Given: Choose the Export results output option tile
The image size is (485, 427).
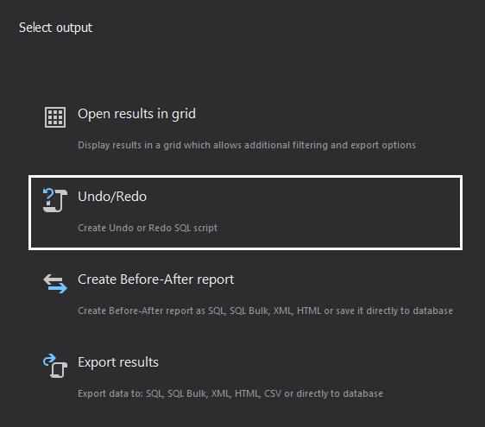Looking at the screenshot, I should [246, 378].
